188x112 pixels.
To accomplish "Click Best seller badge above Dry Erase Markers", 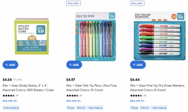I will click(x=137, y=3).
